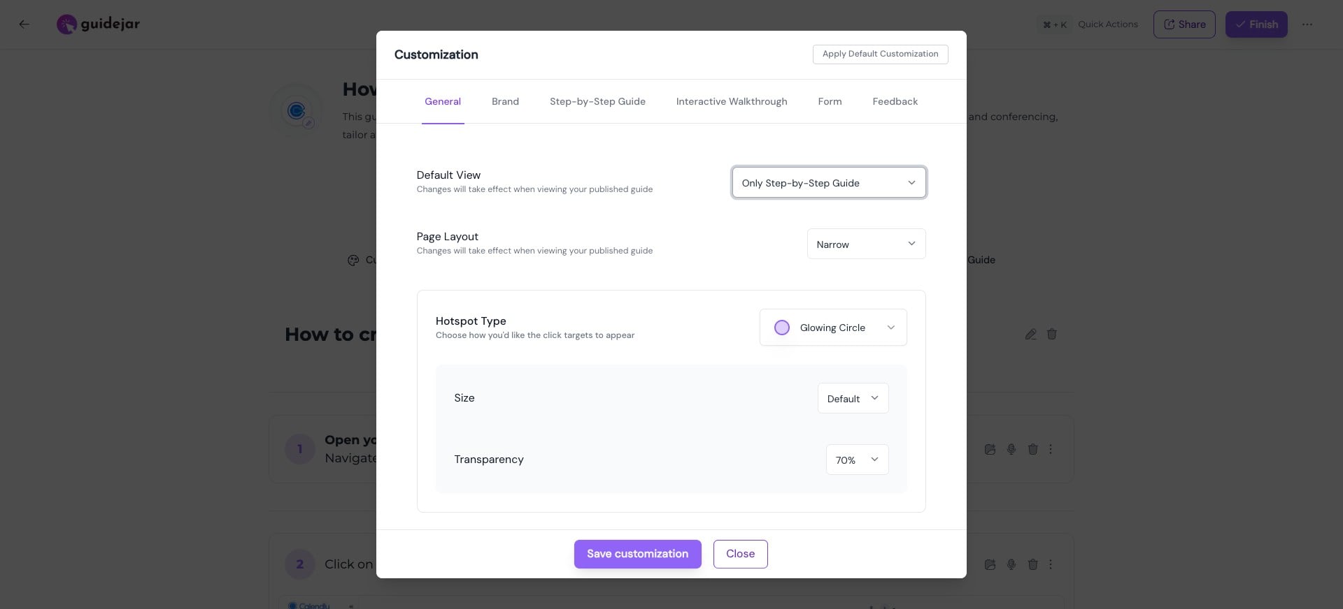Open Quick Actions in the top bar
Screen dimensions: 1343x609
(x=1107, y=24)
